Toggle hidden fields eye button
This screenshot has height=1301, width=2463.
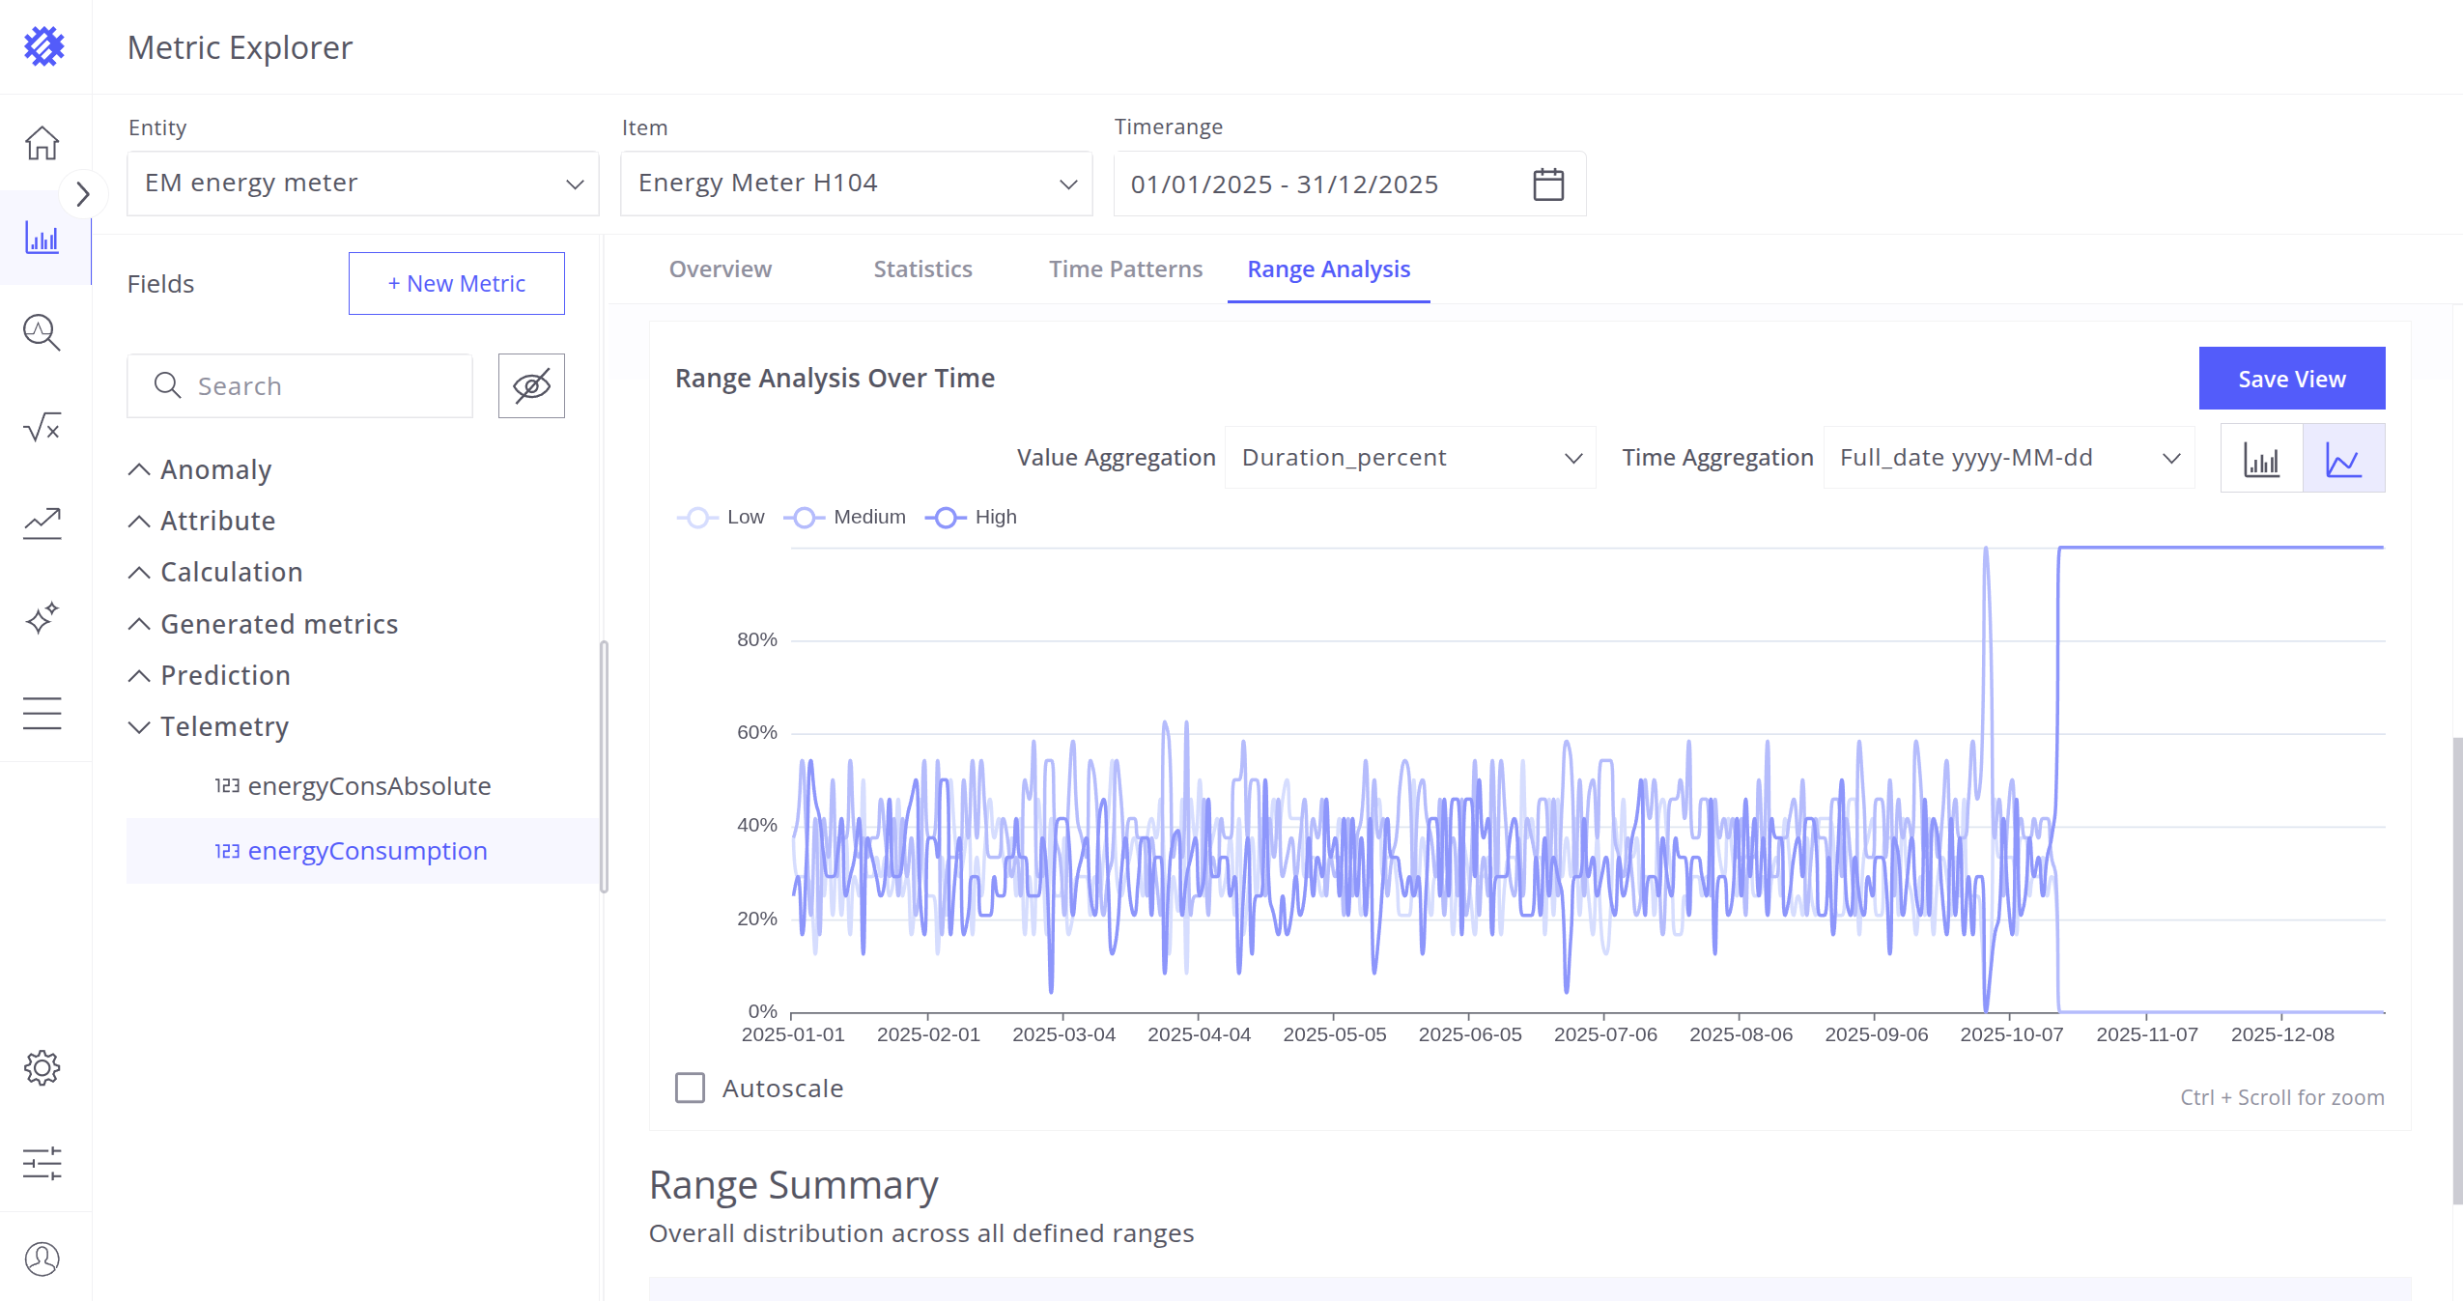(531, 386)
